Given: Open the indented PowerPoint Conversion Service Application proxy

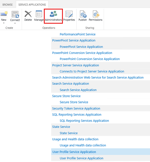Looking at the screenshot, I should [90, 59].
